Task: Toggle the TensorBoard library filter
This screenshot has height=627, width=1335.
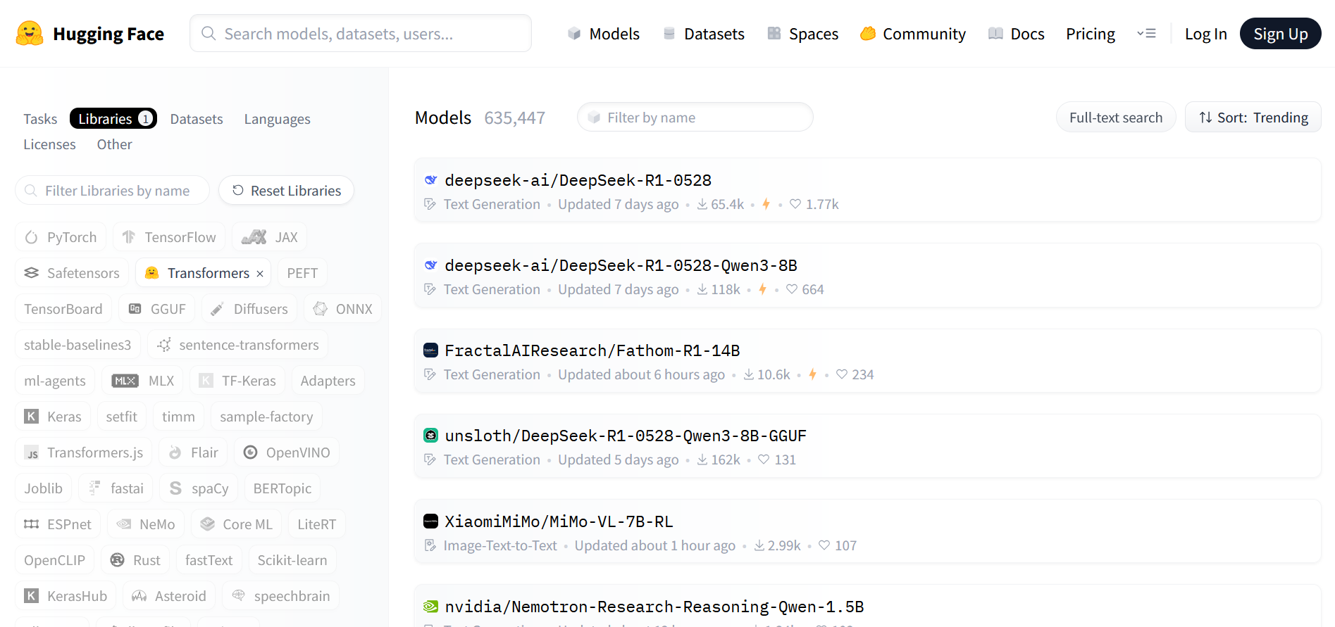Action: coord(63,309)
